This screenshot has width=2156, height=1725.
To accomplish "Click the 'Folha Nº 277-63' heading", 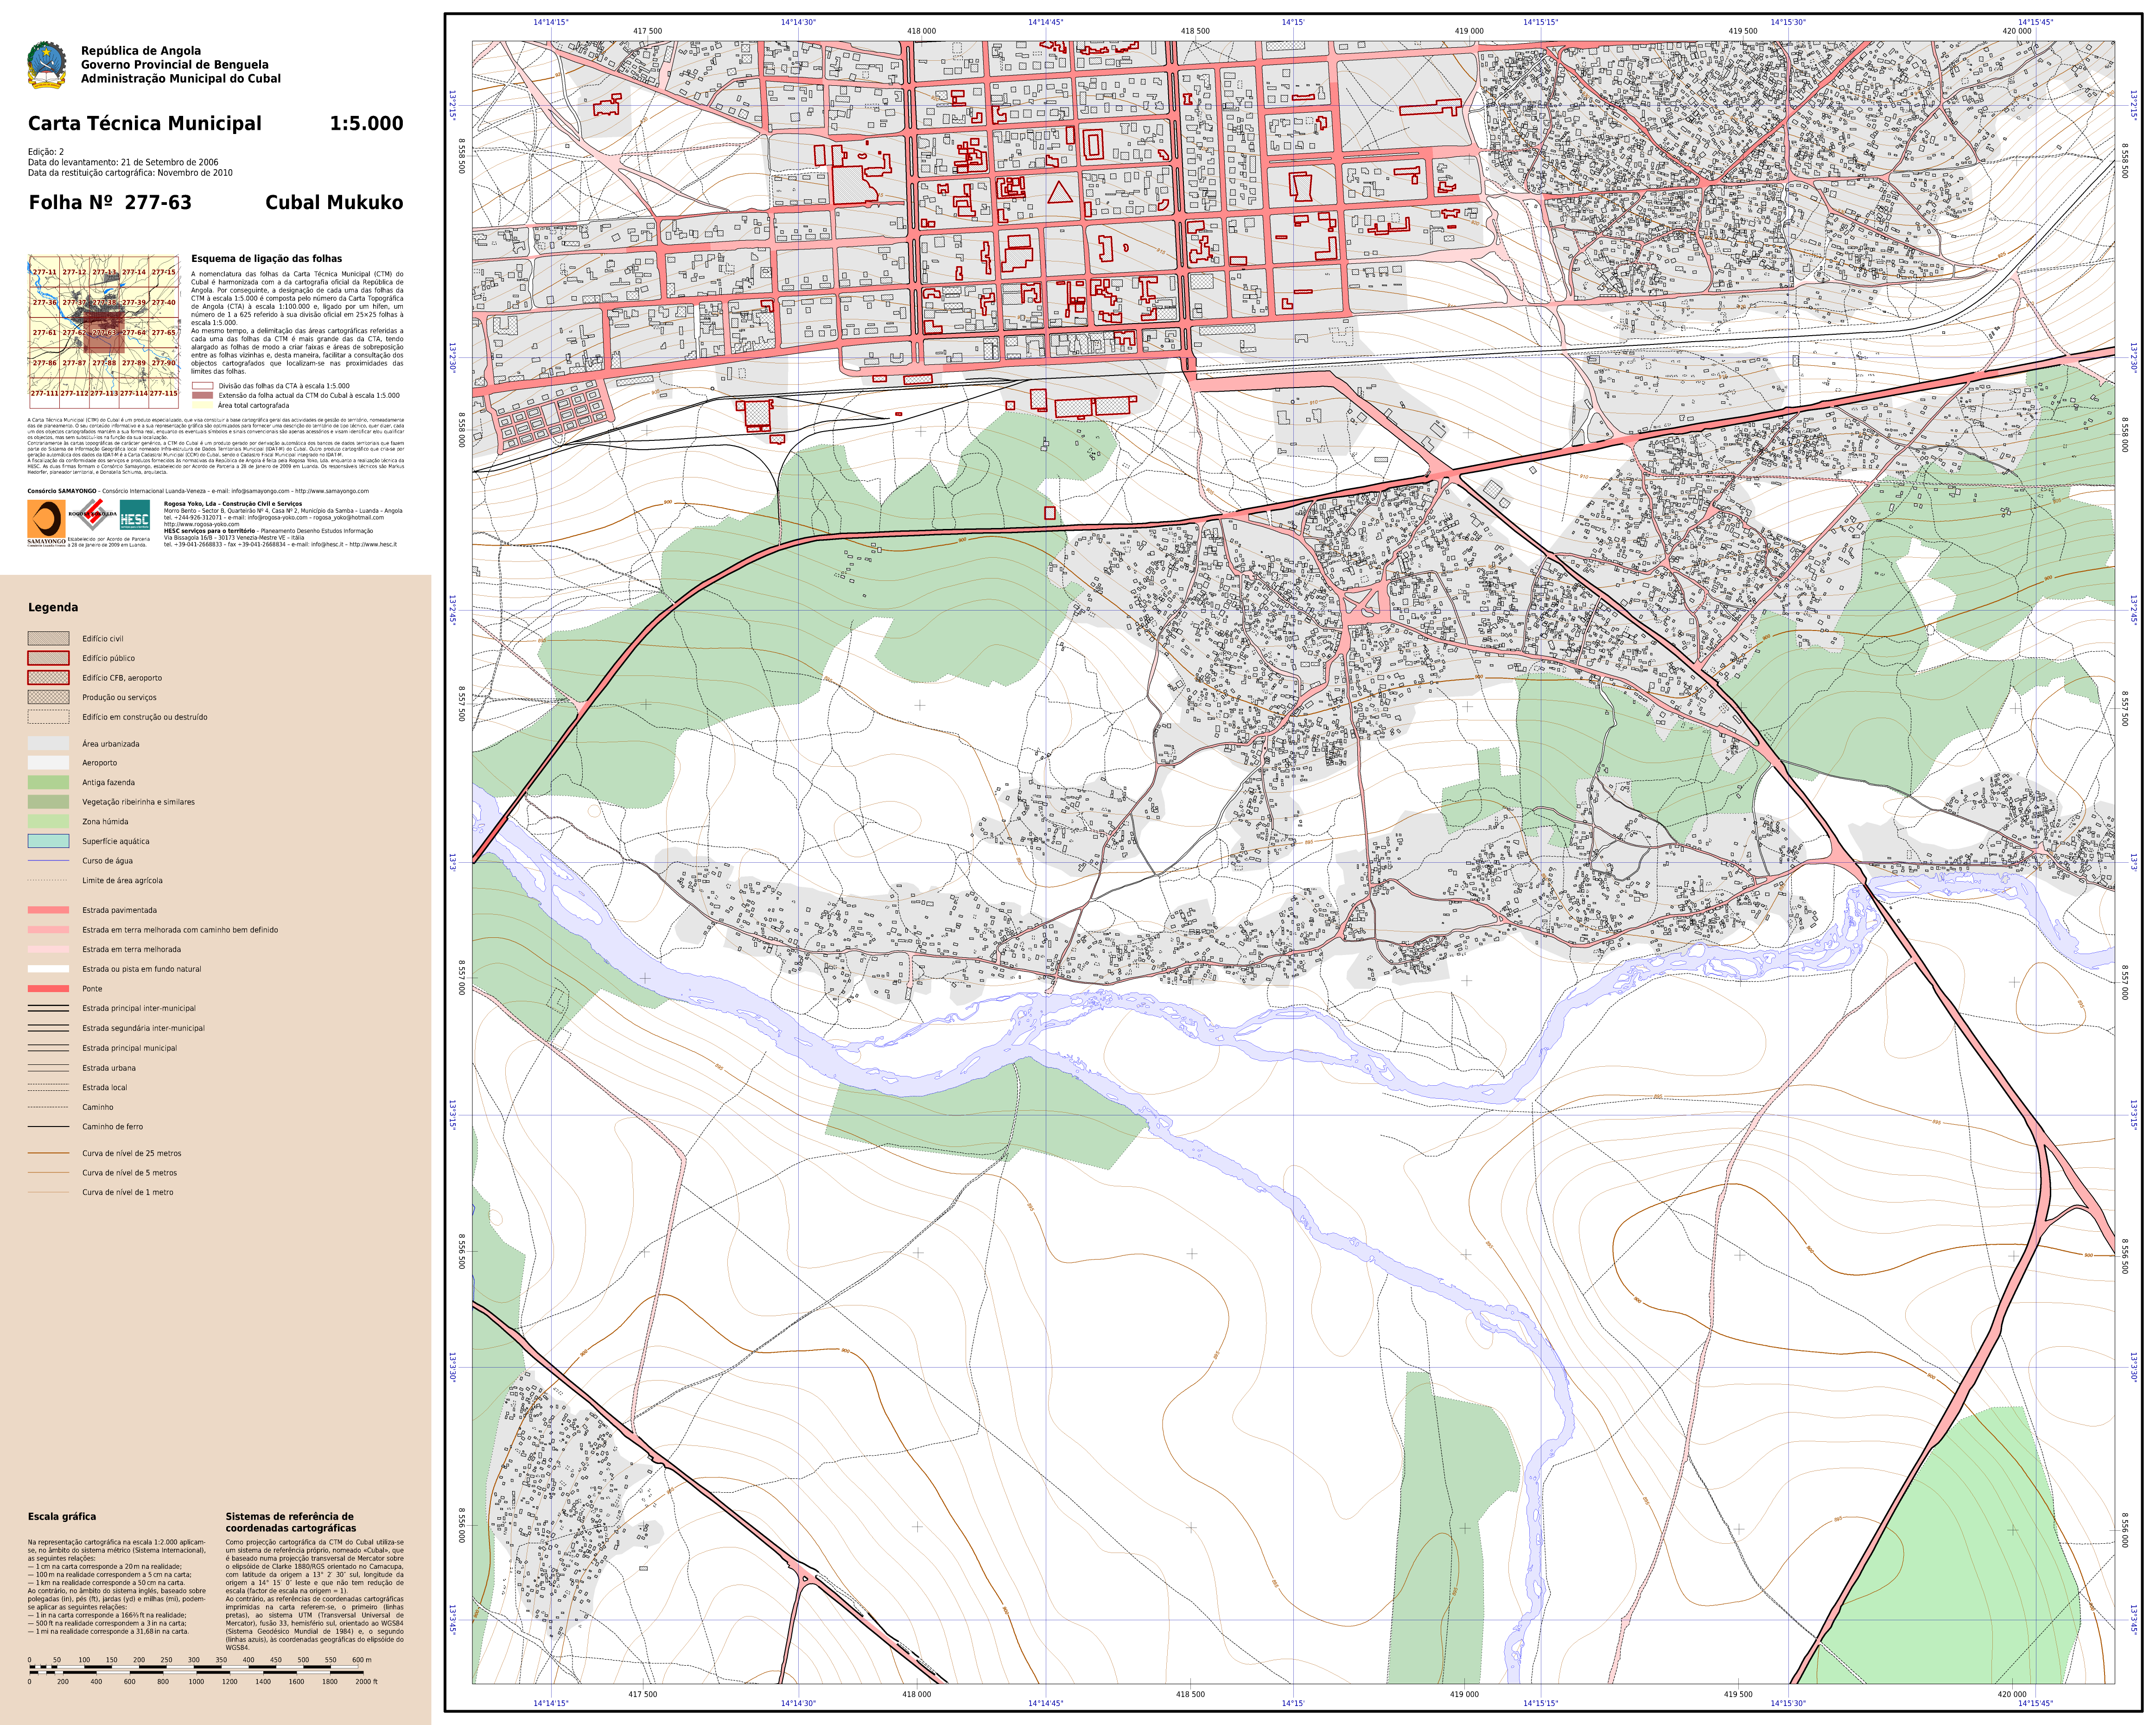I will [110, 202].
